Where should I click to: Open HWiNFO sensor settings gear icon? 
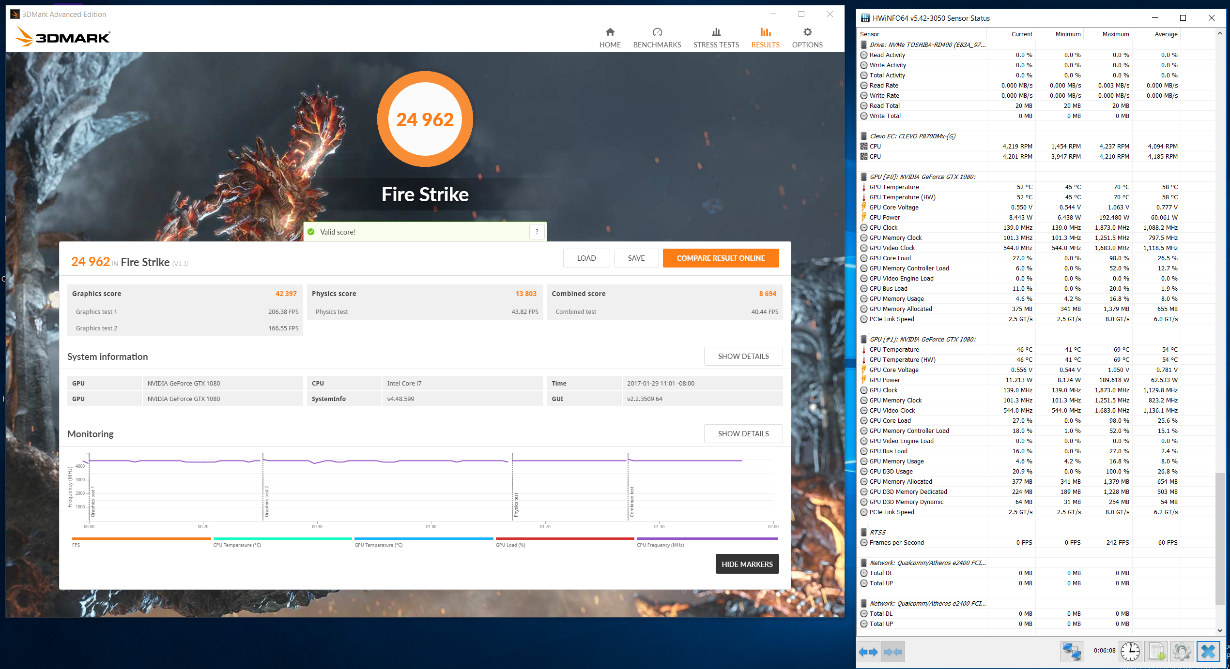[x=1182, y=652]
